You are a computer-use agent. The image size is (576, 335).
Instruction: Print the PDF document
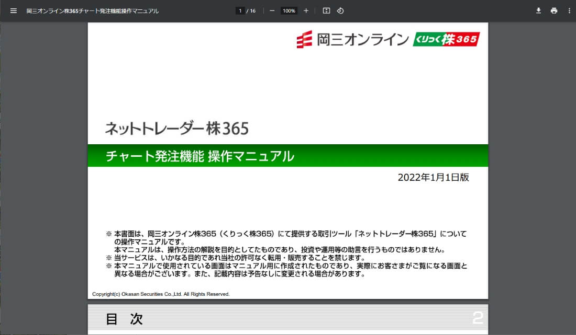tap(554, 11)
